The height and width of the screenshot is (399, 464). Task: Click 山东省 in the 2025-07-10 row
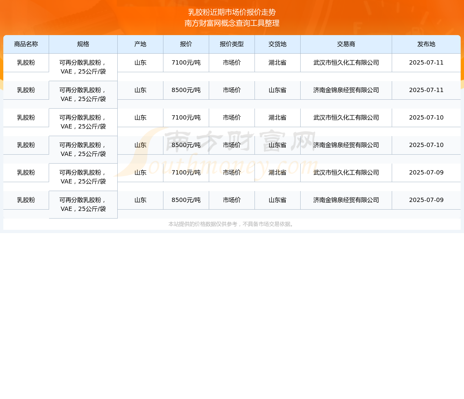[x=278, y=145]
